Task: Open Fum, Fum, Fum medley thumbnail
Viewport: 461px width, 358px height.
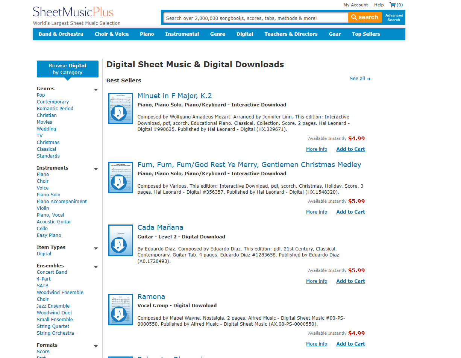Action: click(x=121, y=177)
